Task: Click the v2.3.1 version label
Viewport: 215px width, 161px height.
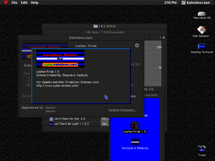Action: coord(135,64)
